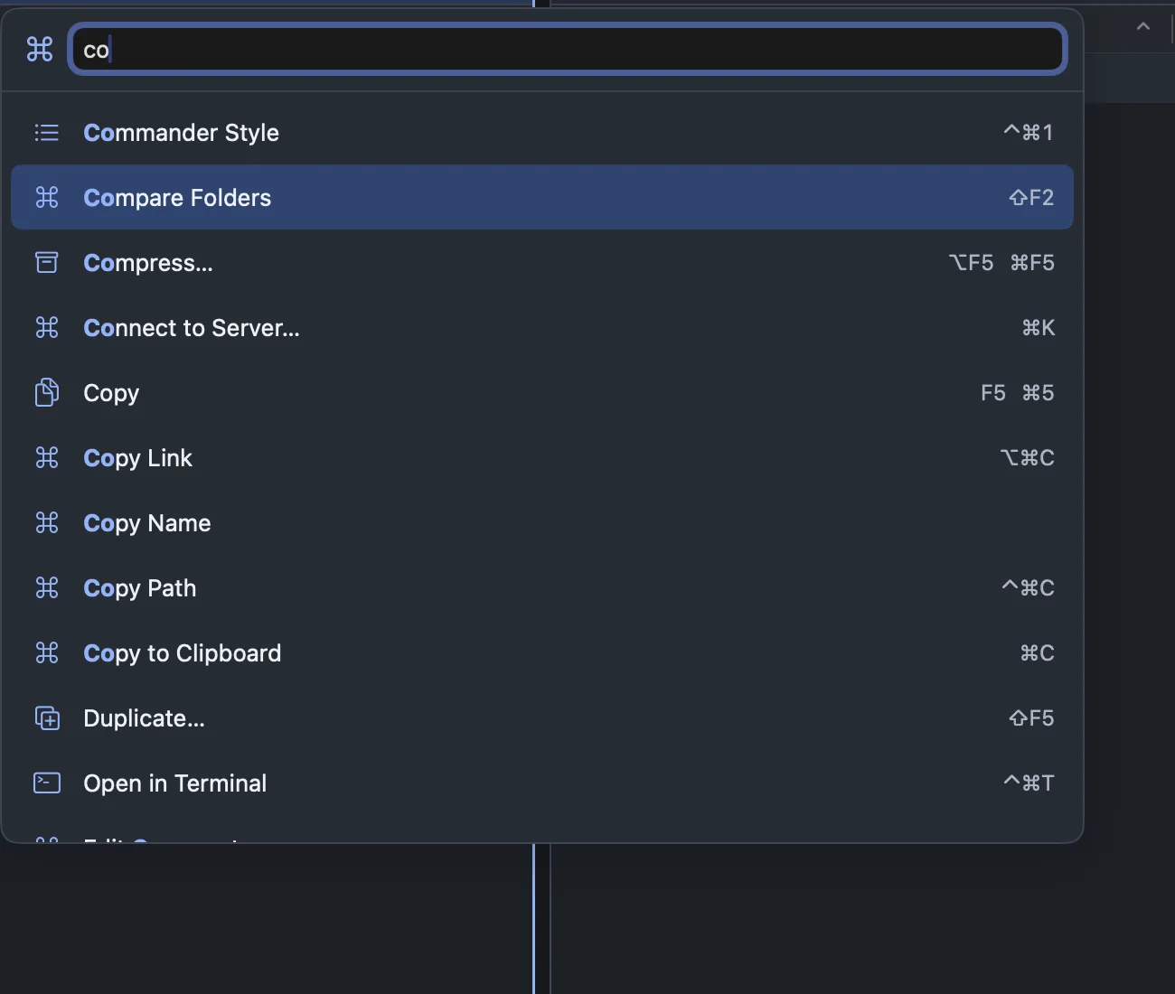This screenshot has height=994, width=1175.
Task: Click the command icon beside Copy Link
Action: (47, 457)
